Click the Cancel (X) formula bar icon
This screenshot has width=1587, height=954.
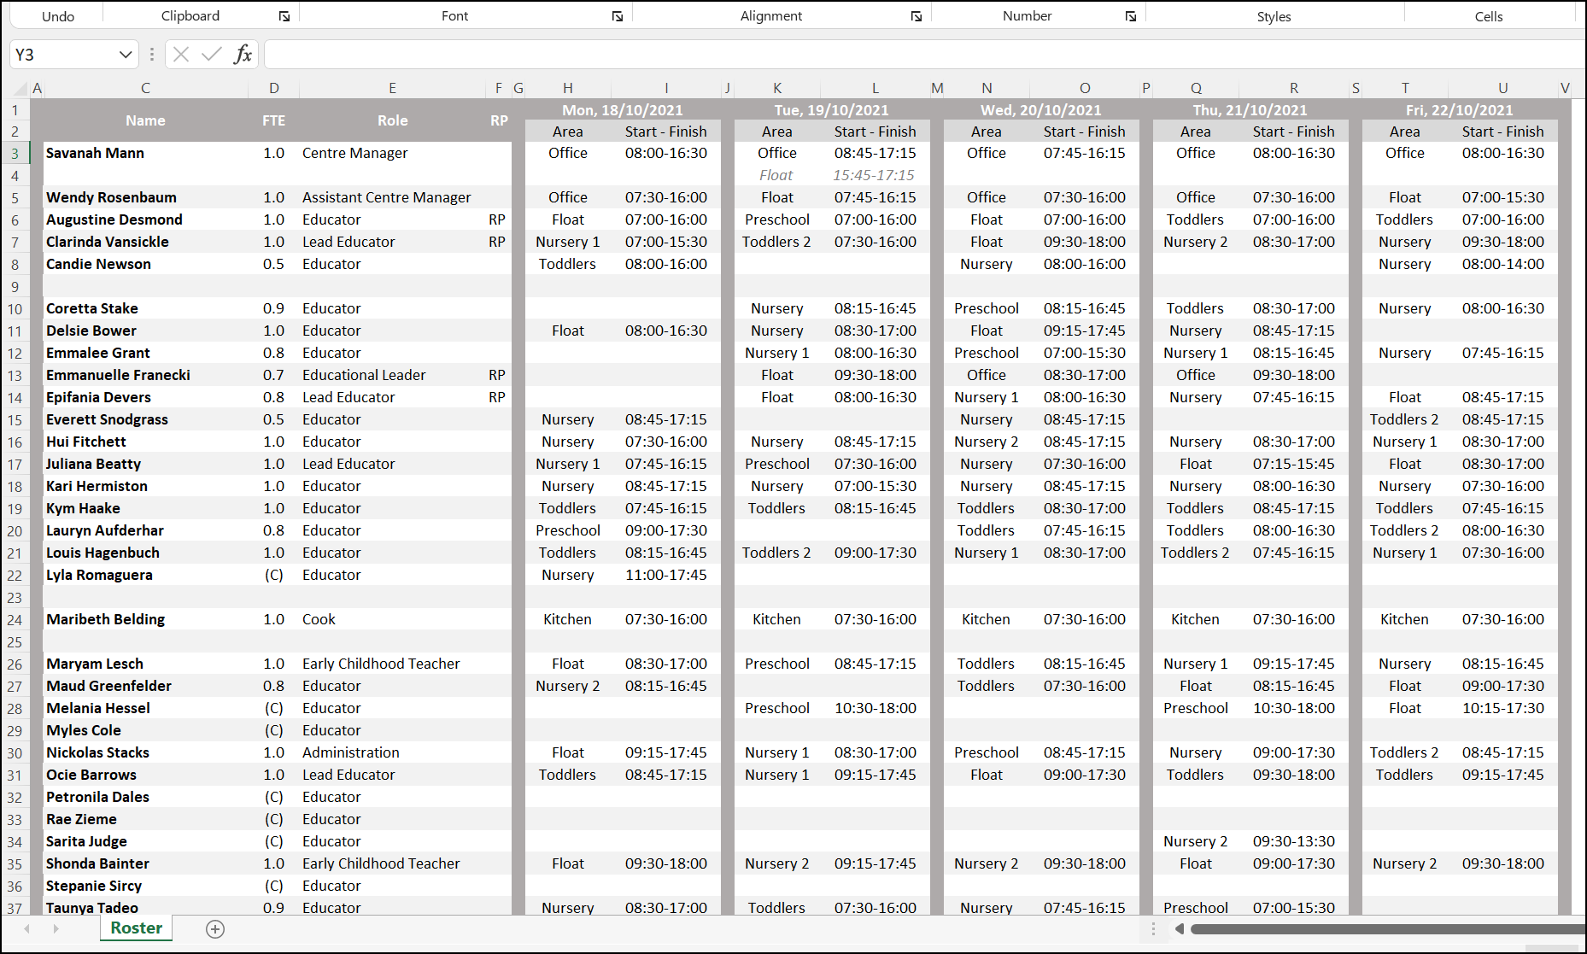(181, 55)
